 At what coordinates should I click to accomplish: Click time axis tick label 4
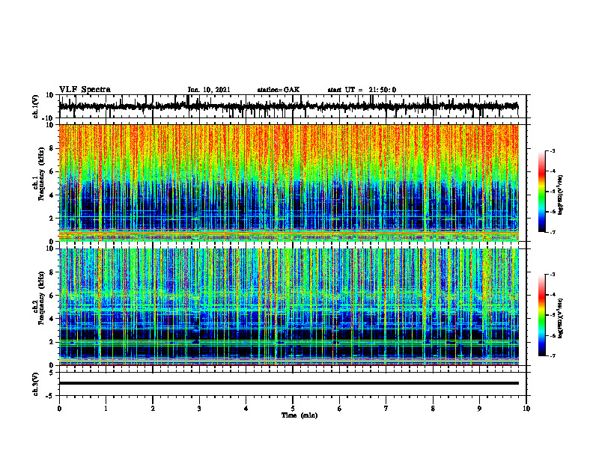click(246, 409)
